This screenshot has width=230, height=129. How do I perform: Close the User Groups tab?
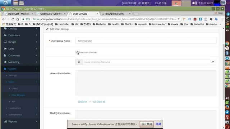coord(97,14)
